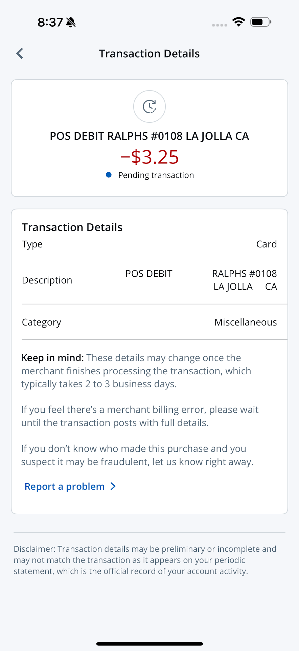Screen dimensions: 299x651
Task: Tap the Transaction Details page title
Action: click(149, 54)
